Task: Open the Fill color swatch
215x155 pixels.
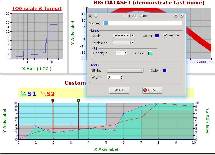Action: click(150, 53)
